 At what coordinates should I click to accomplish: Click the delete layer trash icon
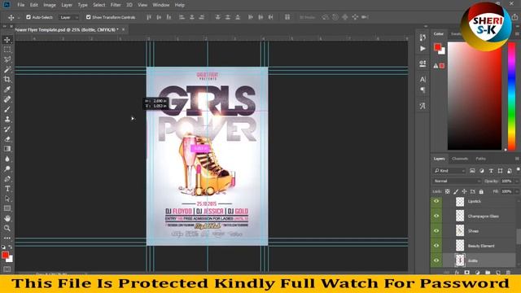pyautogui.click(x=508, y=273)
